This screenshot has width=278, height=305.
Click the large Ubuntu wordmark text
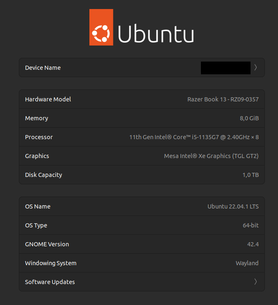pos(156,33)
